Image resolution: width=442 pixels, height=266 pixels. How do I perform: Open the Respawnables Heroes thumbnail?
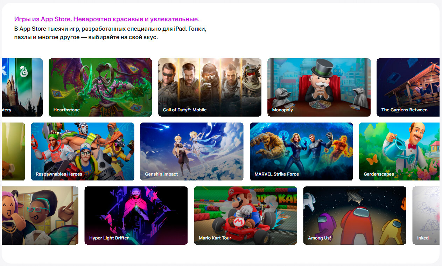pos(83,151)
